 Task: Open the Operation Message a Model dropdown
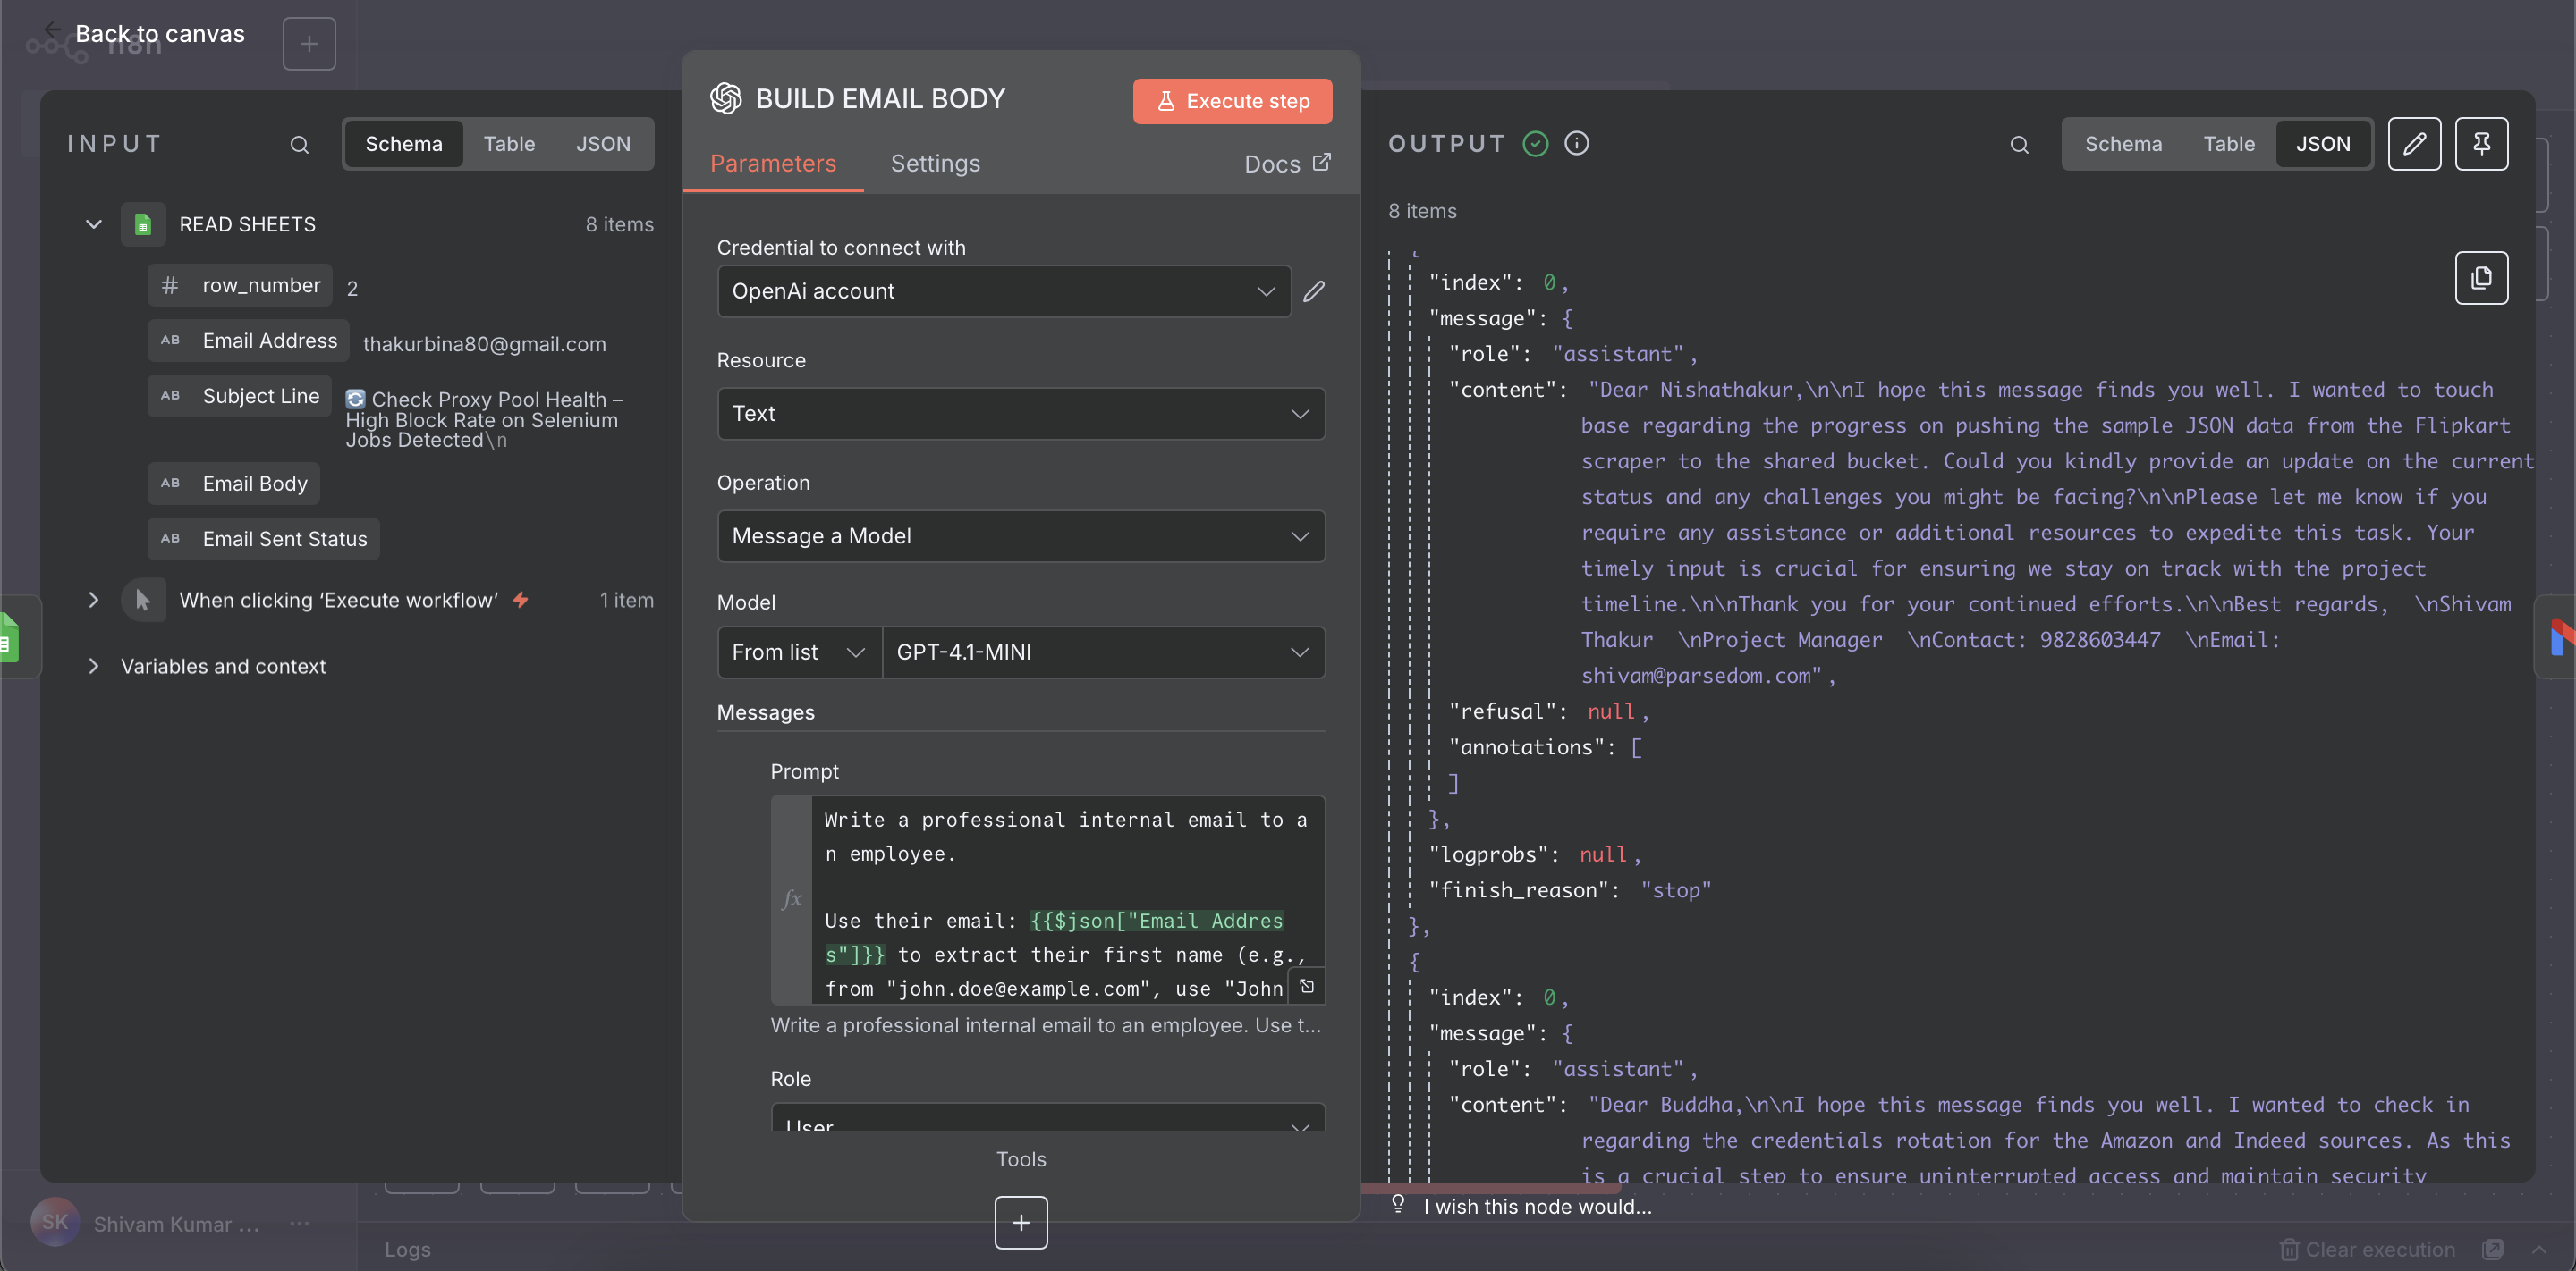pyautogui.click(x=1020, y=536)
